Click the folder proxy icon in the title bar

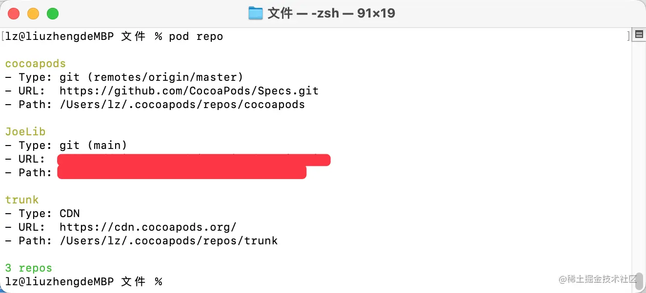pos(255,13)
